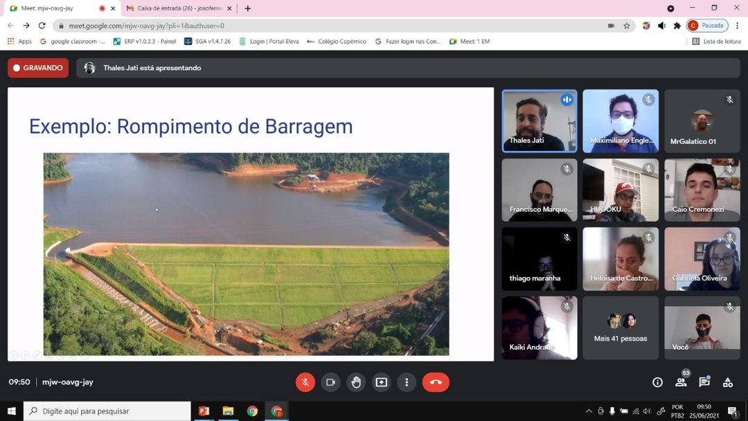Image resolution: width=748 pixels, height=421 pixels.
Task: Open the participants list
Action: (x=681, y=382)
